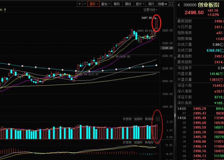Click the left arrow before stock code 399006
Viewport: 224px width, 160px height.
(178, 5)
